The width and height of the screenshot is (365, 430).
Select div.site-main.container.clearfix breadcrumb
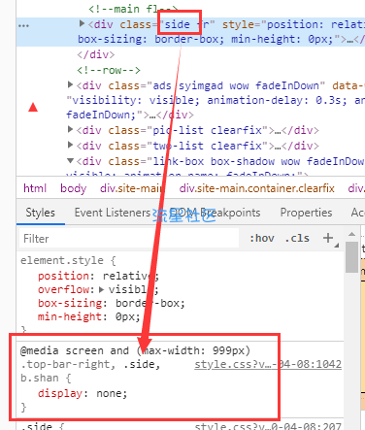click(x=256, y=188)
